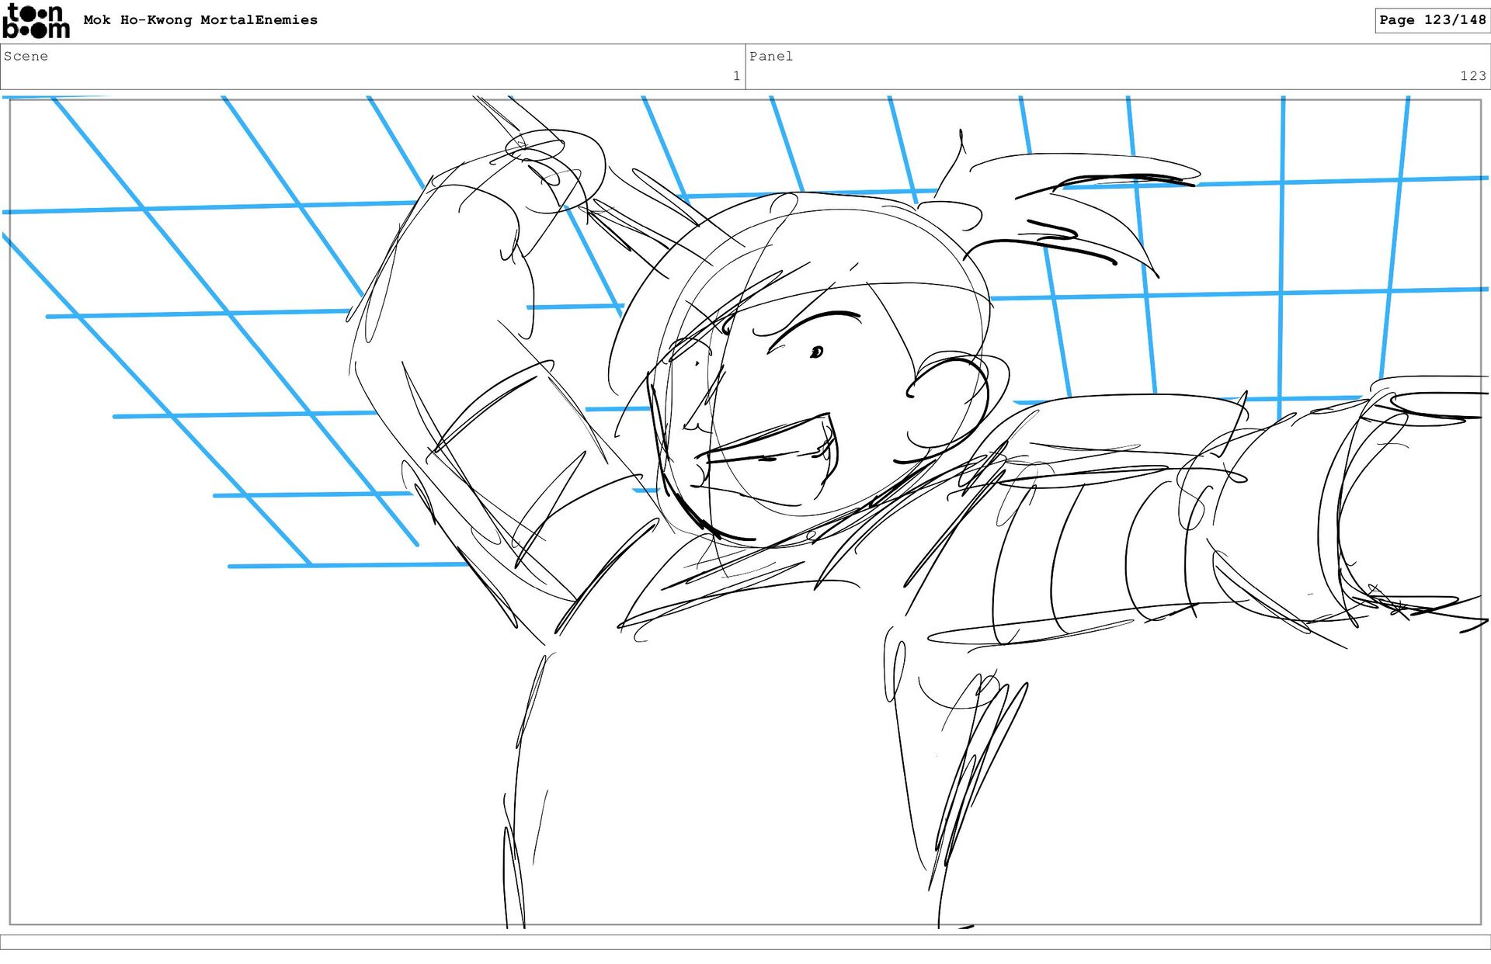
Task: Click the Panel header cell
Action: coord(1117,67)
